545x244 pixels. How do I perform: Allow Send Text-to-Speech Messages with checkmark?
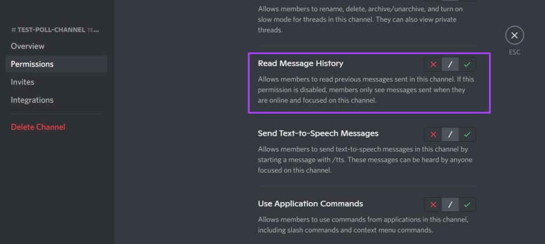[x=467, y=134]
